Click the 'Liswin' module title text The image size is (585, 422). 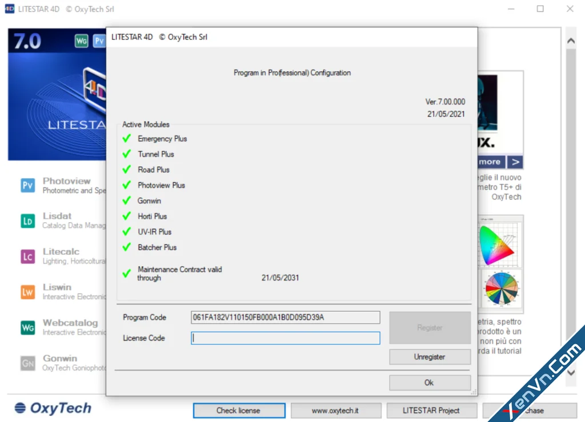pos(57,287)
